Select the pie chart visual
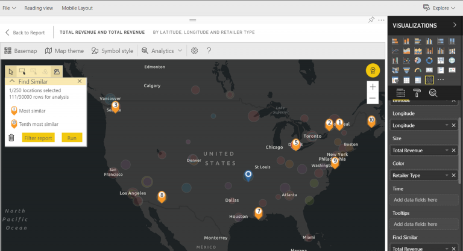The height and width of the screenshot is (251, 463). pyautogui.click(x=418, y=60)
